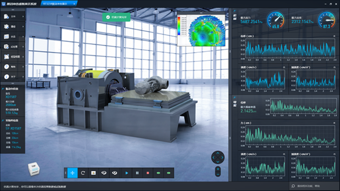Viewport: 340px width, 191px height.
Task: Stop simulation with the red square button
Action: 148,173
